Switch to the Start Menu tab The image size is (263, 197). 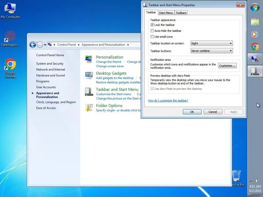tap(166, 13)
